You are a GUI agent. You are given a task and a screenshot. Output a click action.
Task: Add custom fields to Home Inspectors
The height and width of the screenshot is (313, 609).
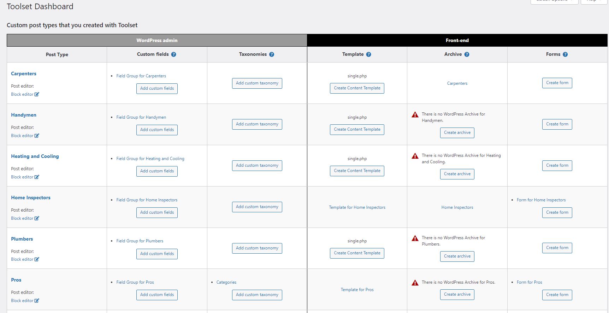157,212
